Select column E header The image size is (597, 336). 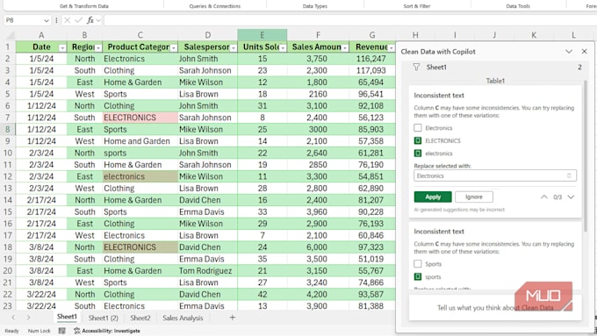pos(262,35)
